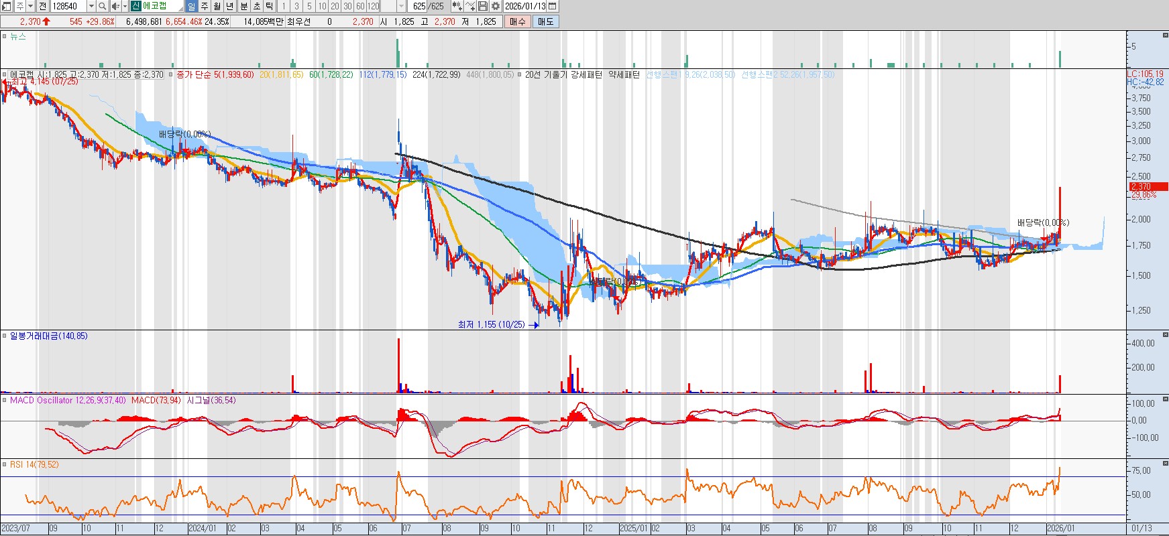Screen dimensions: 1169x536
Task: Click the 매도 sell button
Action: (x=546, y=21)
